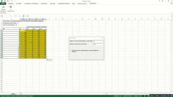Viewport: 173px width, 97px height.
Task: Click the Excel application icon in title bar
Action: (2, 1)
